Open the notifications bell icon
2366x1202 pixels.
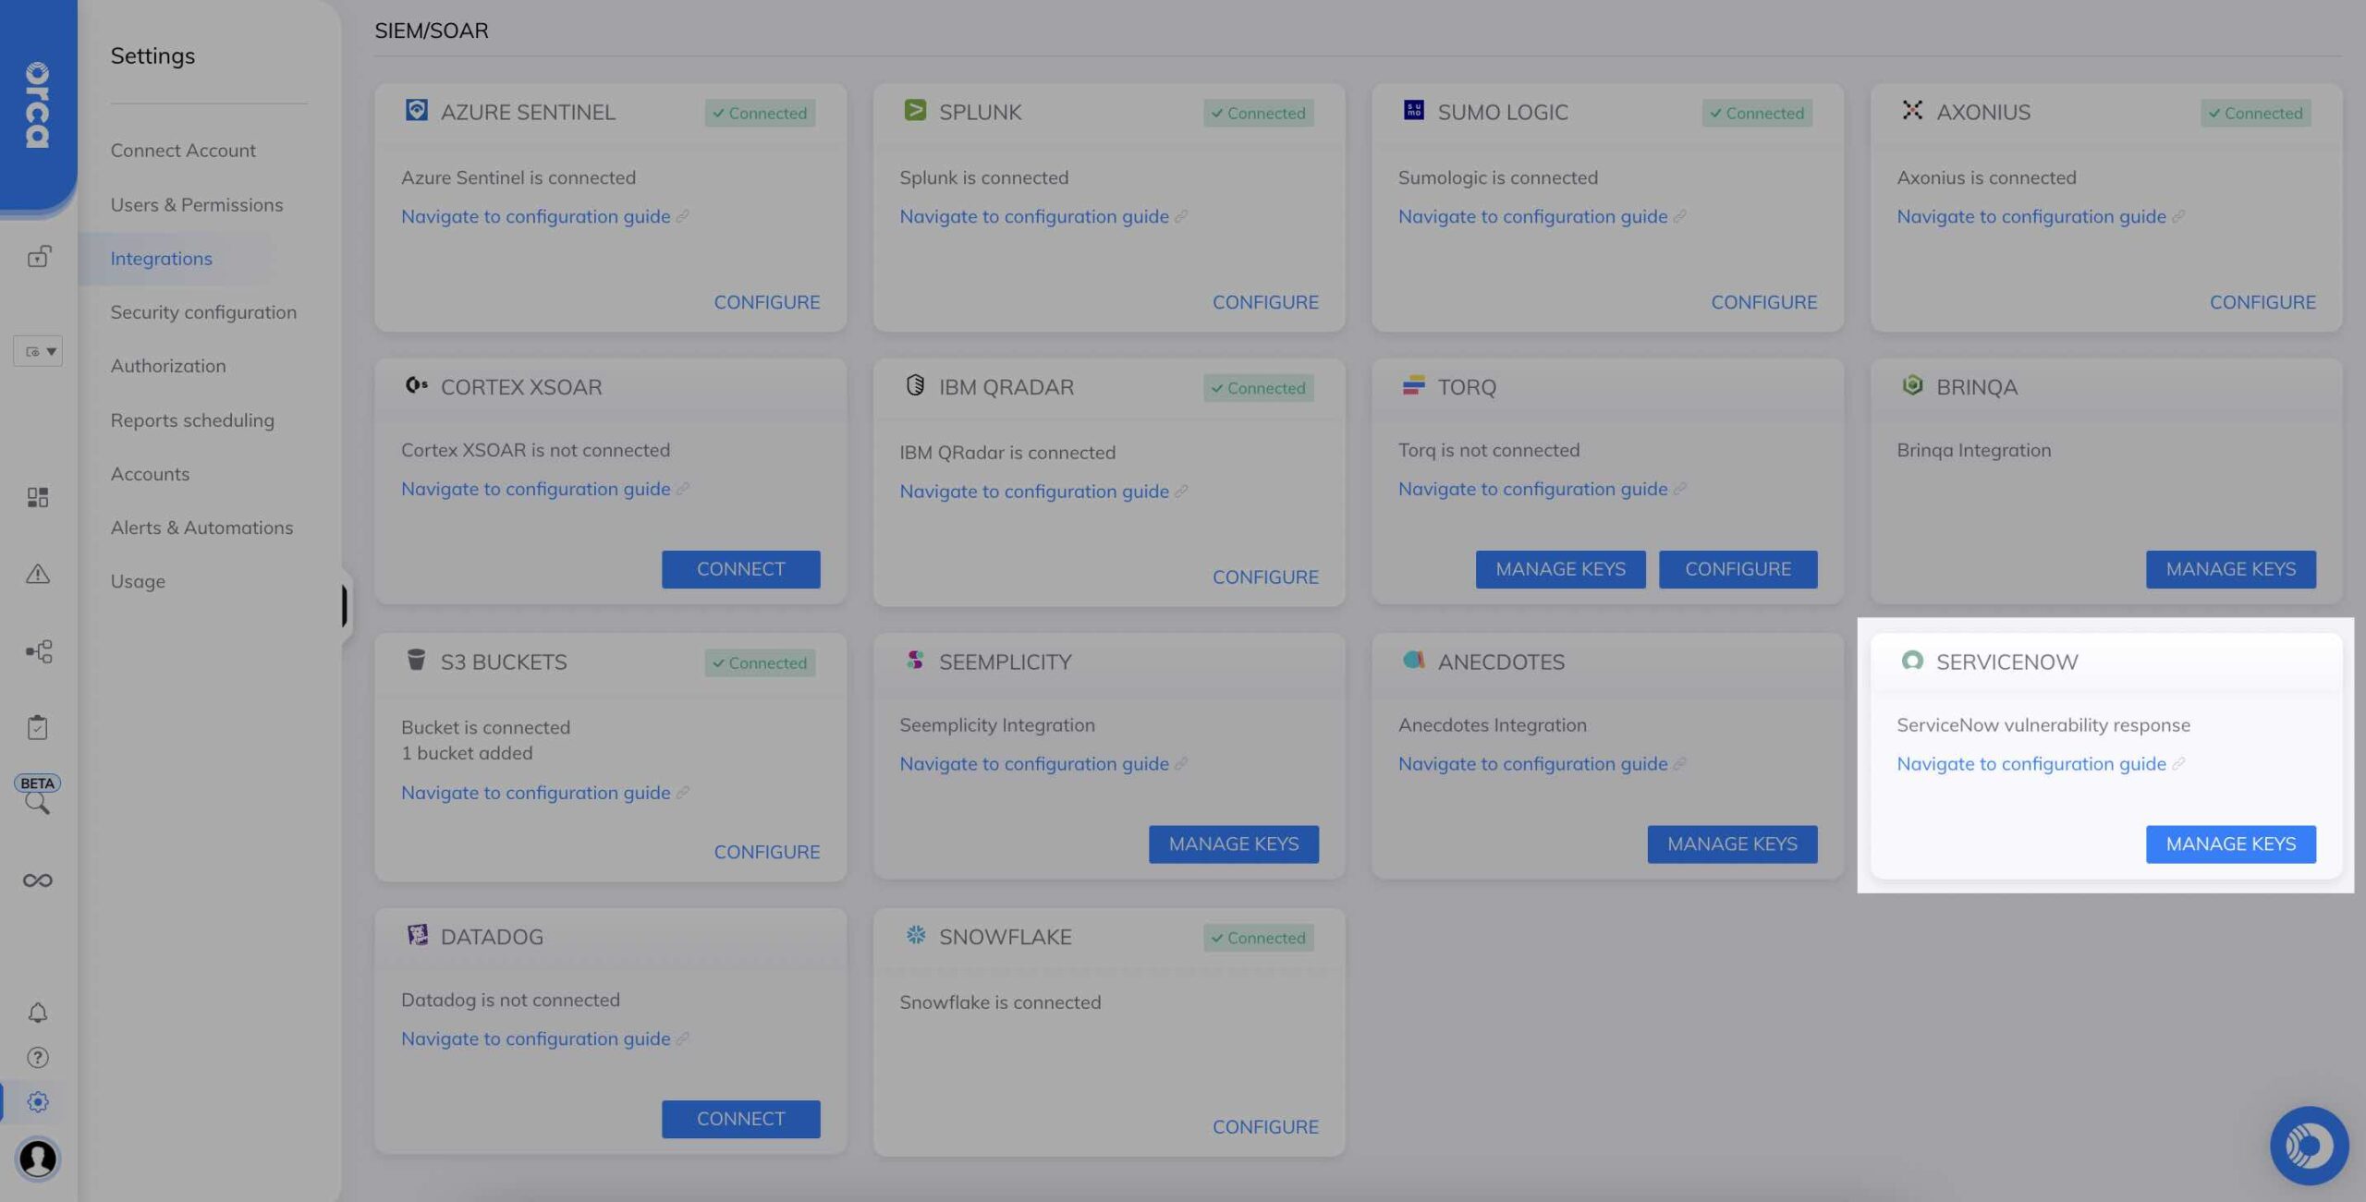pos(37,1013)
